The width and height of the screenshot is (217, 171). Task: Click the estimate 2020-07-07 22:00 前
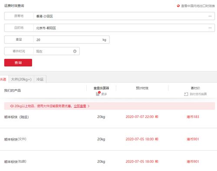coord(142,117)
